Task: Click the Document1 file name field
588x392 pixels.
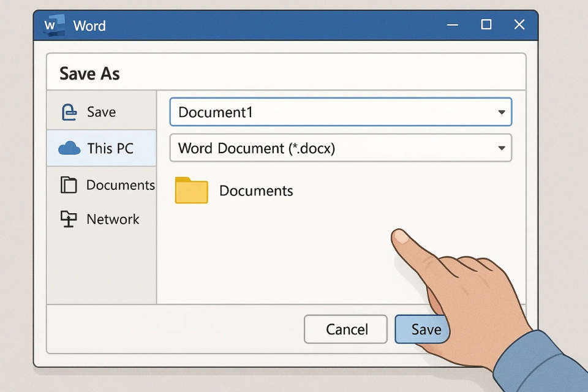Action: (x=331, y=113)
